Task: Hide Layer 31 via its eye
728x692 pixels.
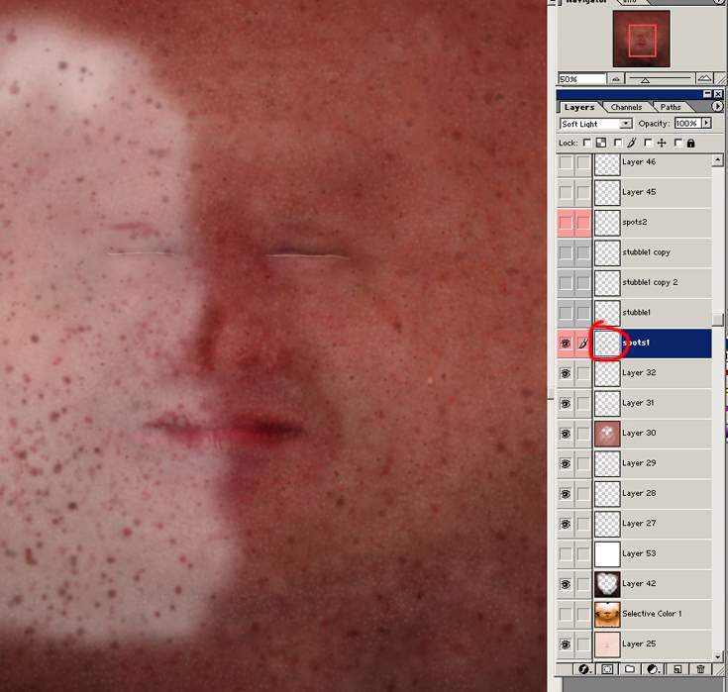Action: pos(566,404)
